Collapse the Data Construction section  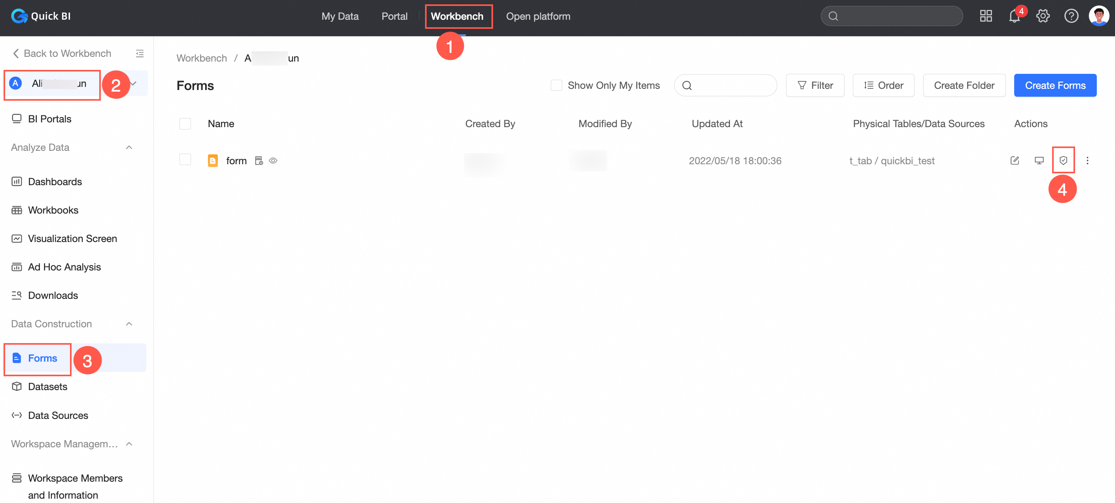click(x=129, y=324)
